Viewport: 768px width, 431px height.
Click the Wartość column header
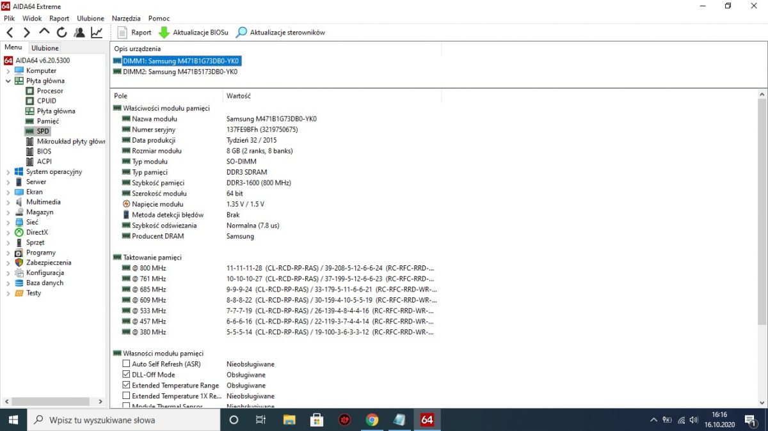(x=332, y=96)
